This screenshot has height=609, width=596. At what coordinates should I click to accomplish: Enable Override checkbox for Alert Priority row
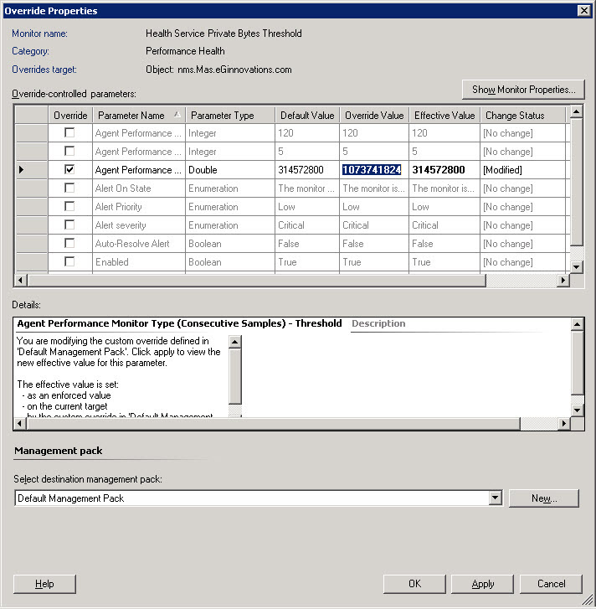(69, 206)
